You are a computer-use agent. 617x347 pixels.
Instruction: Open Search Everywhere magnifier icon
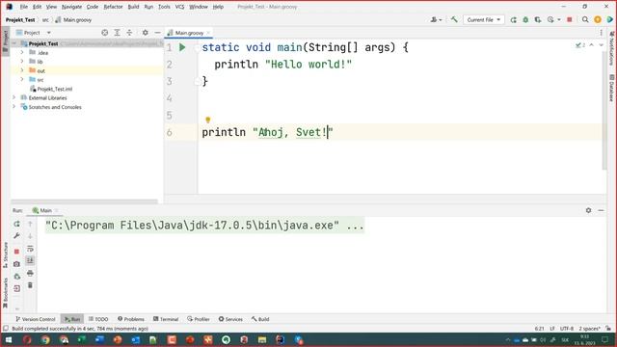[585, 19]
